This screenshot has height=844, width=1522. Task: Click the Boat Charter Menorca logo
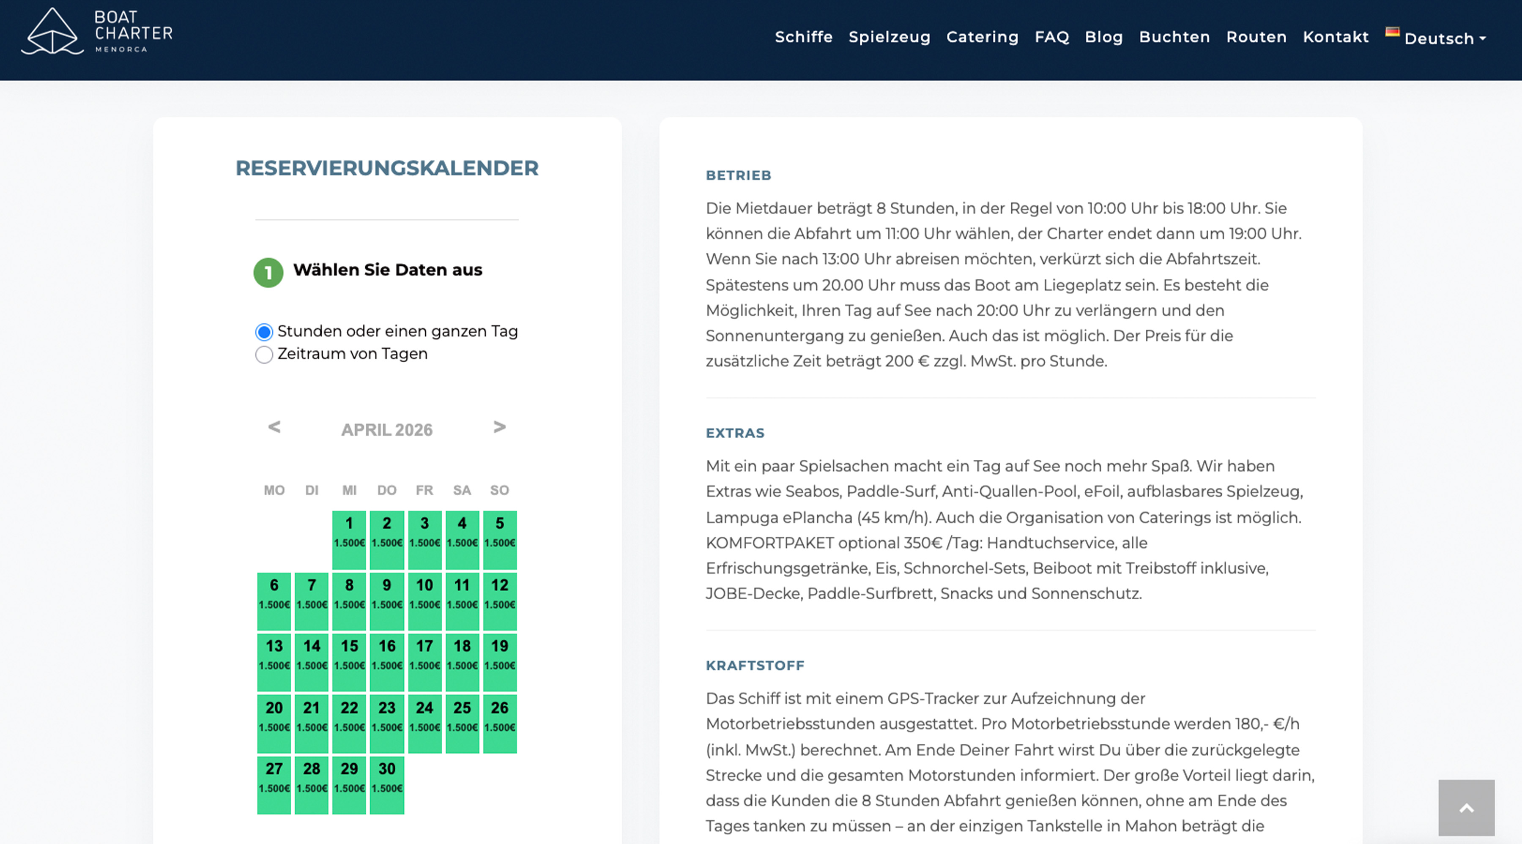coord(97,33)
